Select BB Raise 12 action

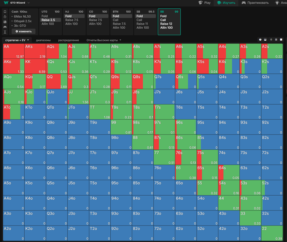click(166, 24)
